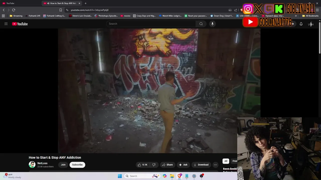Click video title 'How to Start & Stop ANY Addiction'
321x180 pixels.
click(x=55, y=157)
